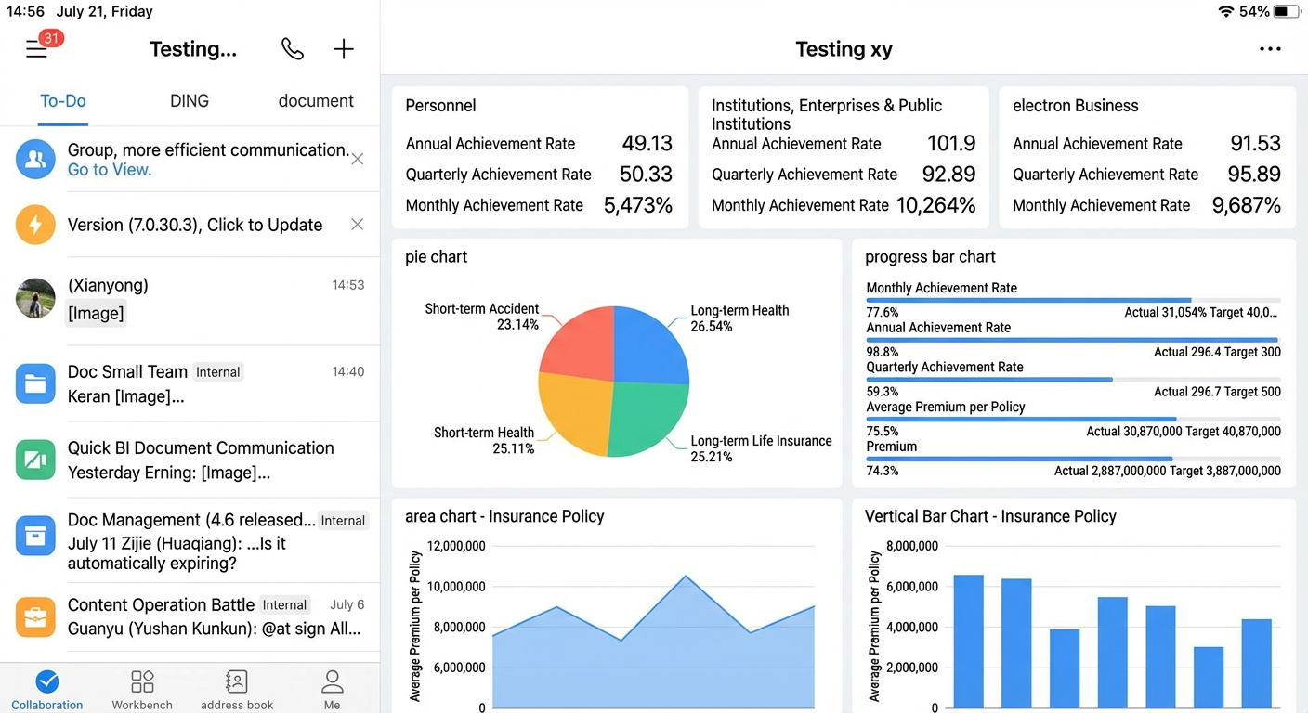Screen dimensions: 1308x713
Task: Click Version (7.0.30.3) Click to Update
Action: [x=195, y=225]
